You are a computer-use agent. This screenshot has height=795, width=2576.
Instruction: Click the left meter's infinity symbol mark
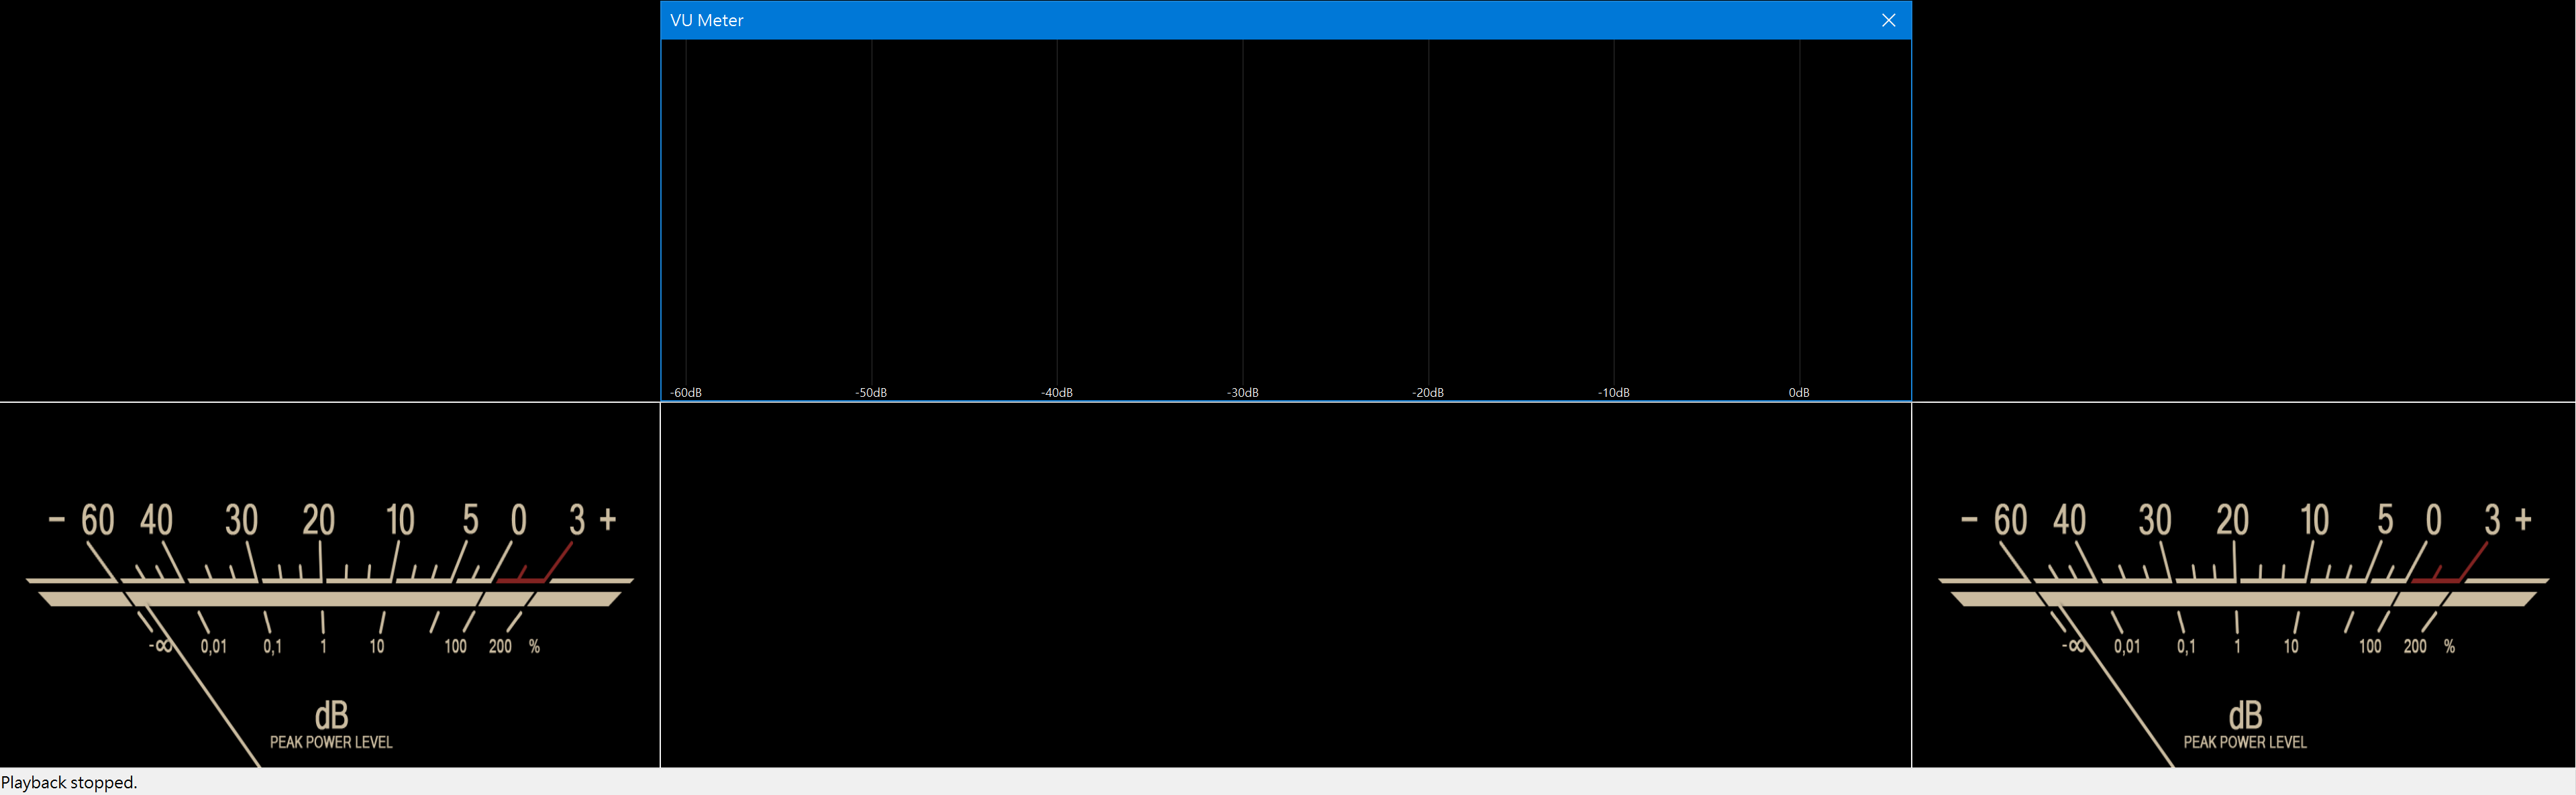[161, 646]
